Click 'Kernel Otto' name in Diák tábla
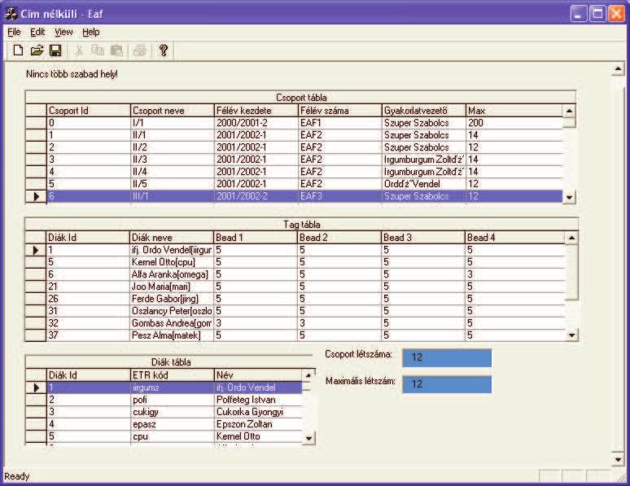 click(x=258, y=436)
